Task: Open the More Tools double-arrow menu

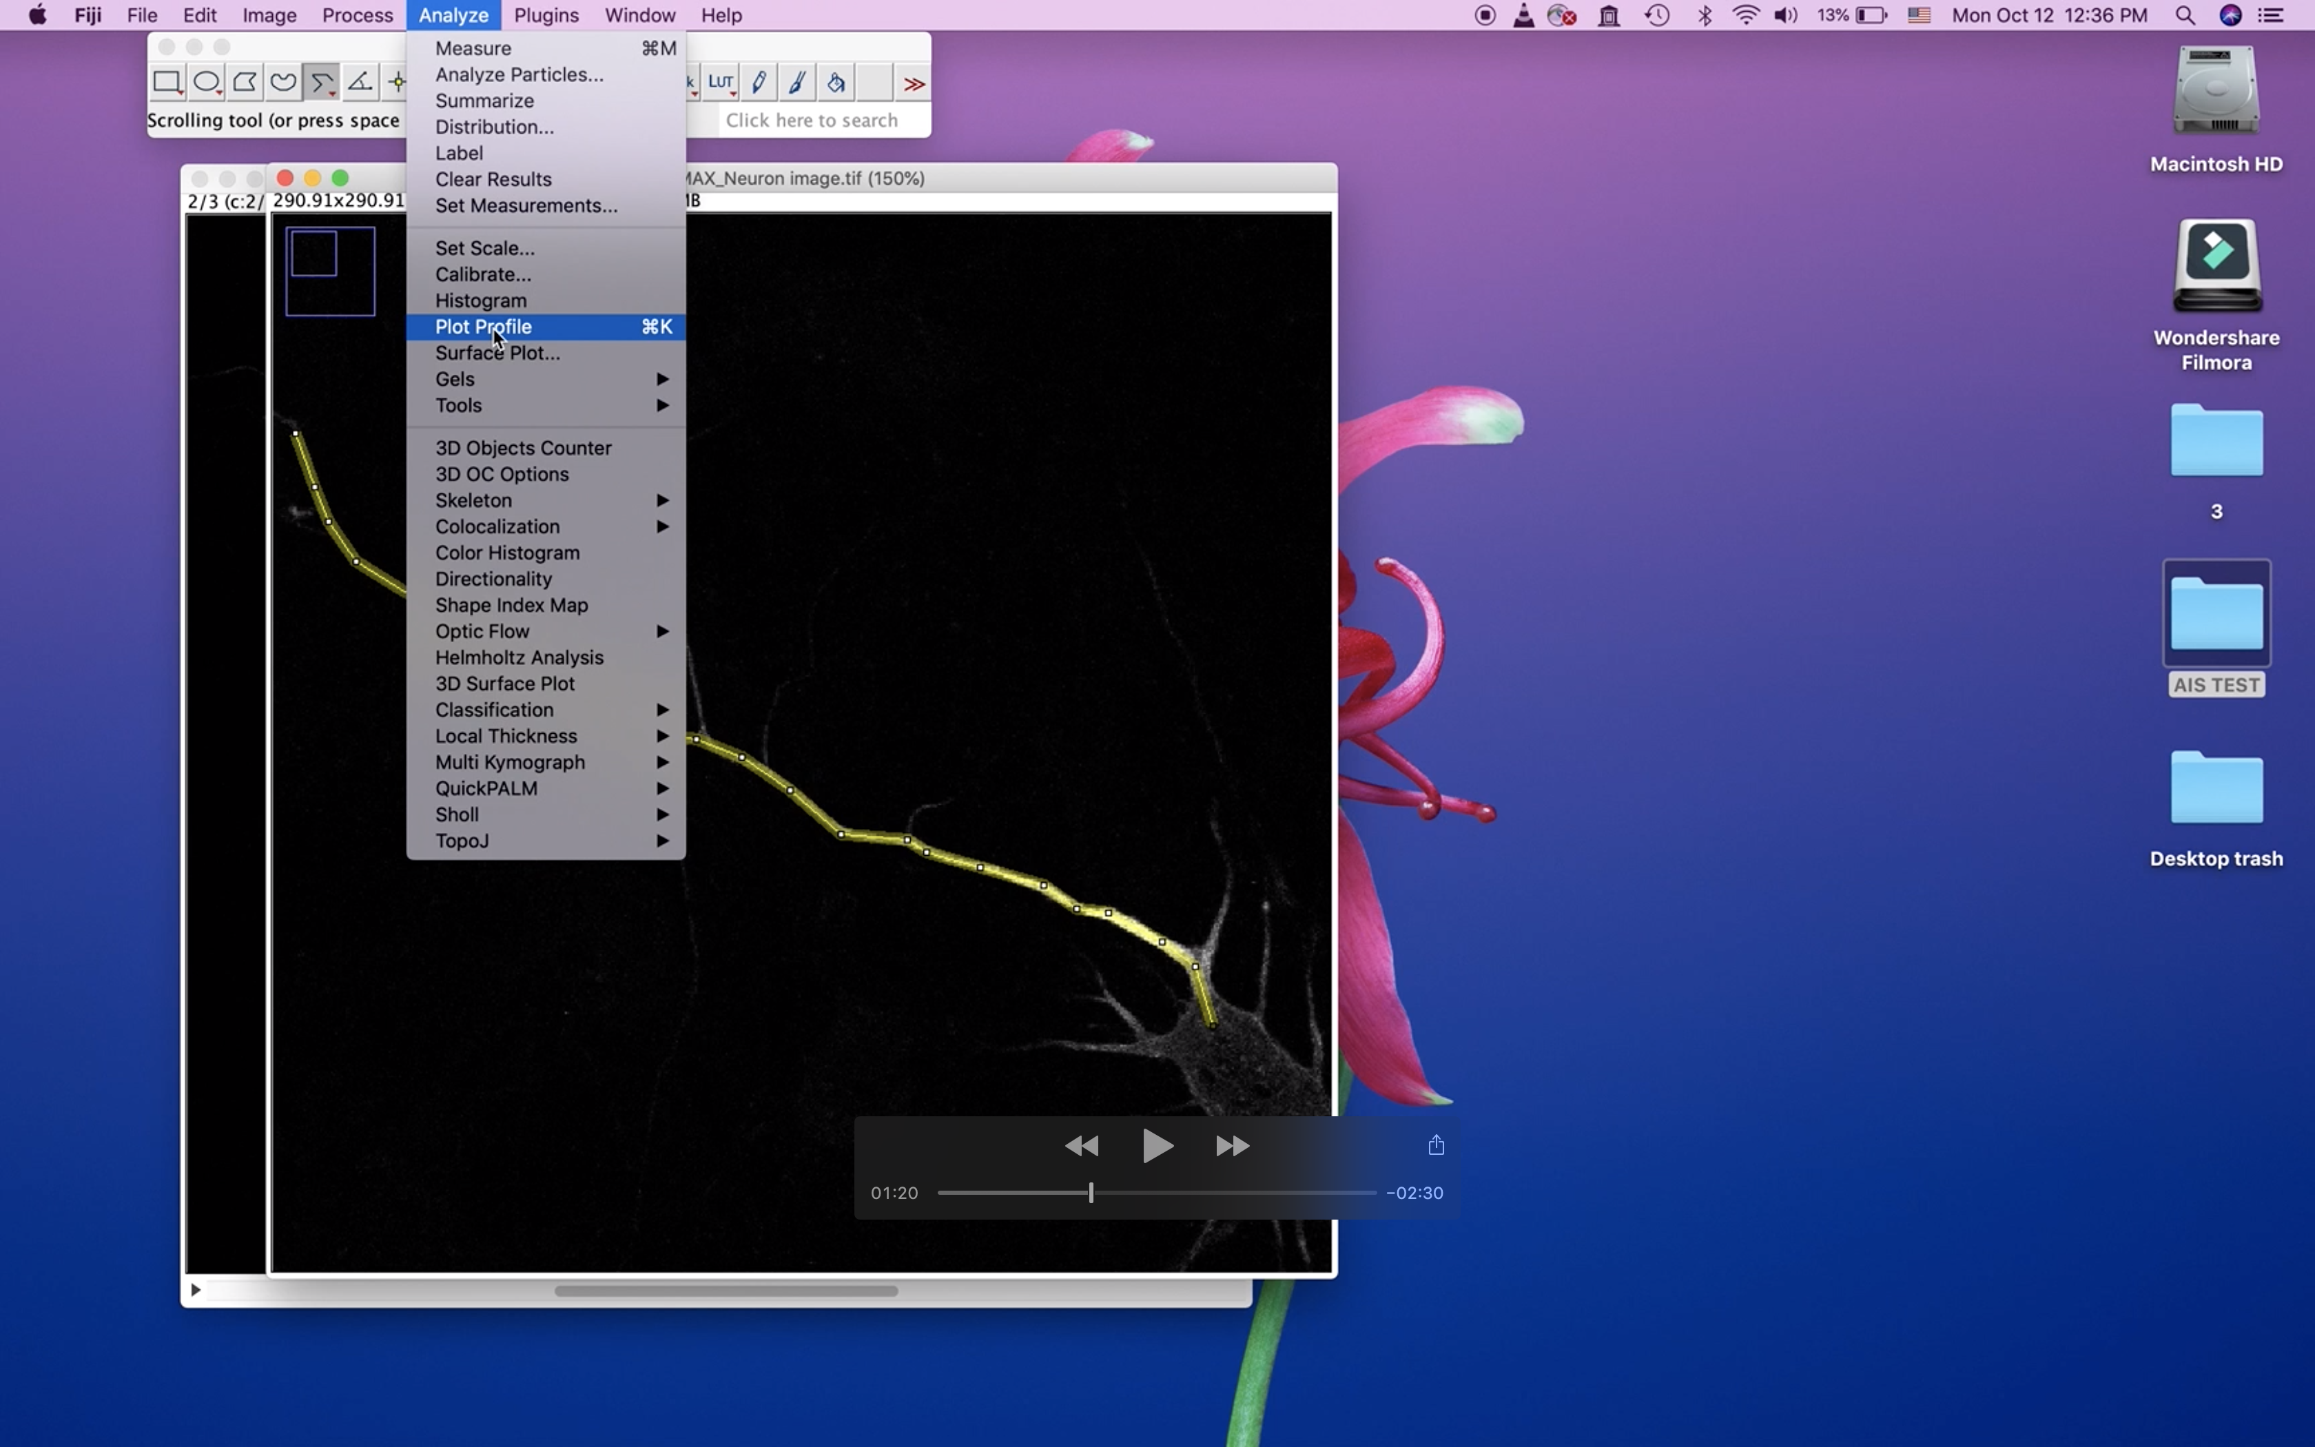Action: (914, 84)
